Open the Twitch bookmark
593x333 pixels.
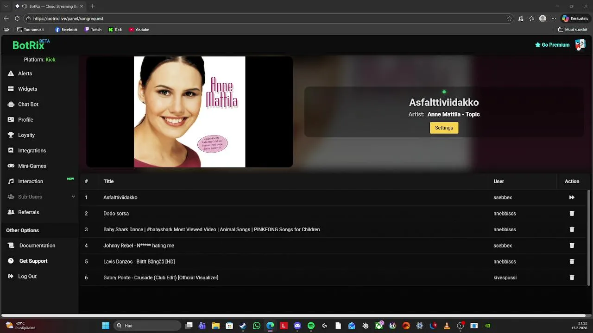pyautogui.click(x=93, y=30)
